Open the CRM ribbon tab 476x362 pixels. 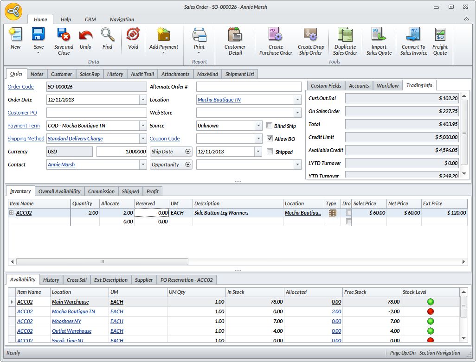pos(90,19)
